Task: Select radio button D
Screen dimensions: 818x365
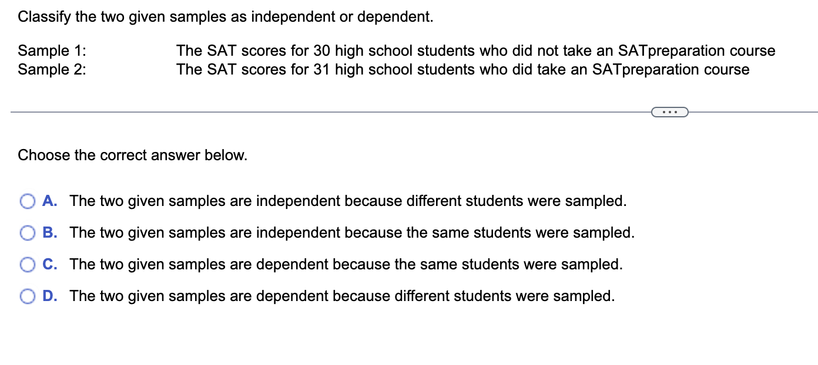Action: [27, 296]
